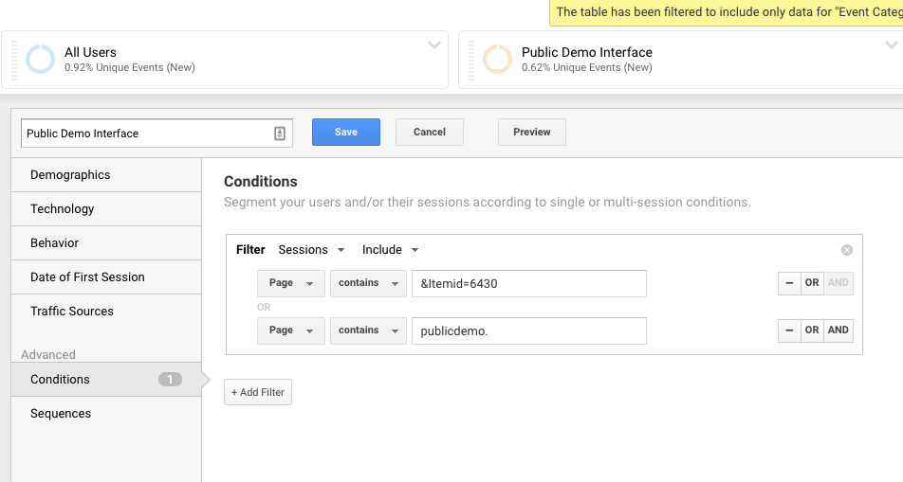Viewport: 903px width, 482px height.
Task: Click the Public Demo Interface donut icon
Action: (498, 60)
